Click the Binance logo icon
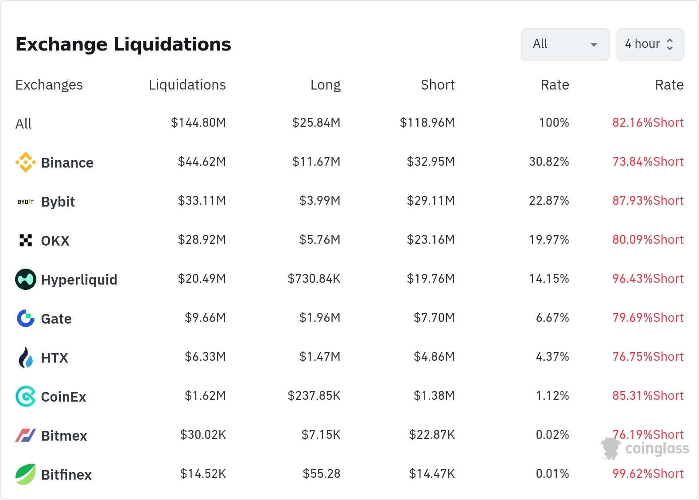The image size is (699, 500). click(x=26, y=162)
